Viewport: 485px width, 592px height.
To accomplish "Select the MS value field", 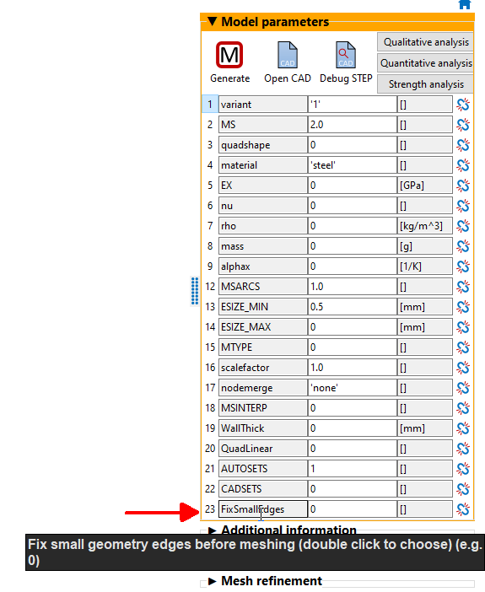I will (352, 125).
